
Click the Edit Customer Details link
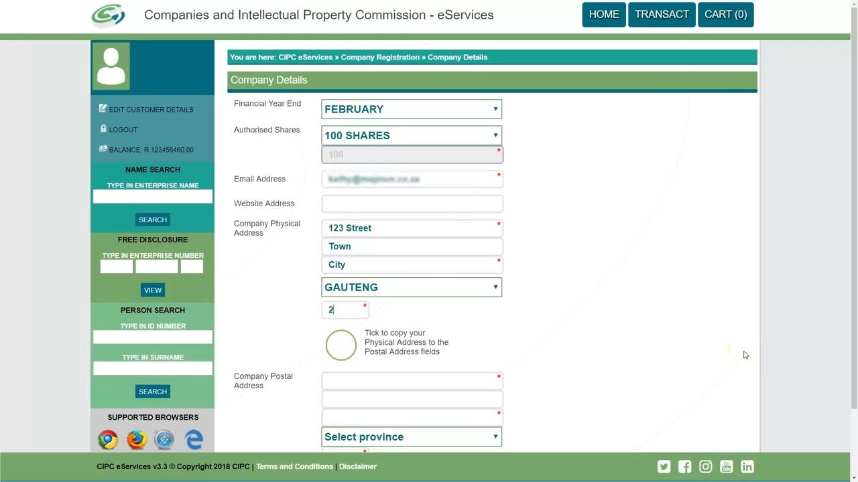151,110
